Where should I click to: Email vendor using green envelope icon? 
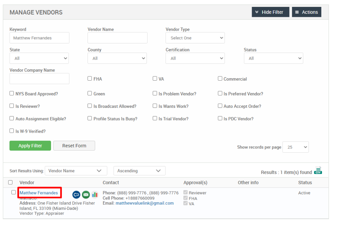(x=85, y=195)
